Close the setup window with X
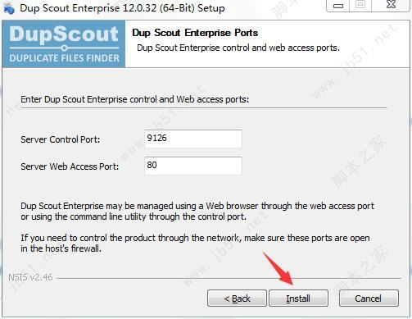This screenshot has height=319, width=412. coord(391,5)
